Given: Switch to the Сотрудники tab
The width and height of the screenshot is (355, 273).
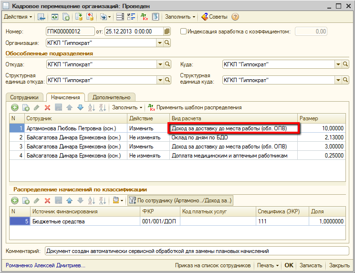Looking at the screenshot, I should [x=25, y=97].
